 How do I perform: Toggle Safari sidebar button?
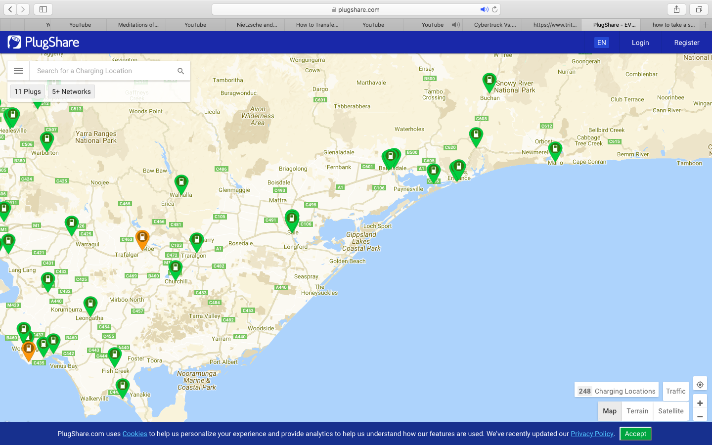pos(44,9)
